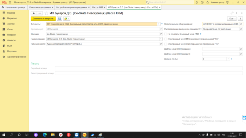The image size is (246, 138).
Task: Go back with left arrow
Action: [x=34, y=13]
